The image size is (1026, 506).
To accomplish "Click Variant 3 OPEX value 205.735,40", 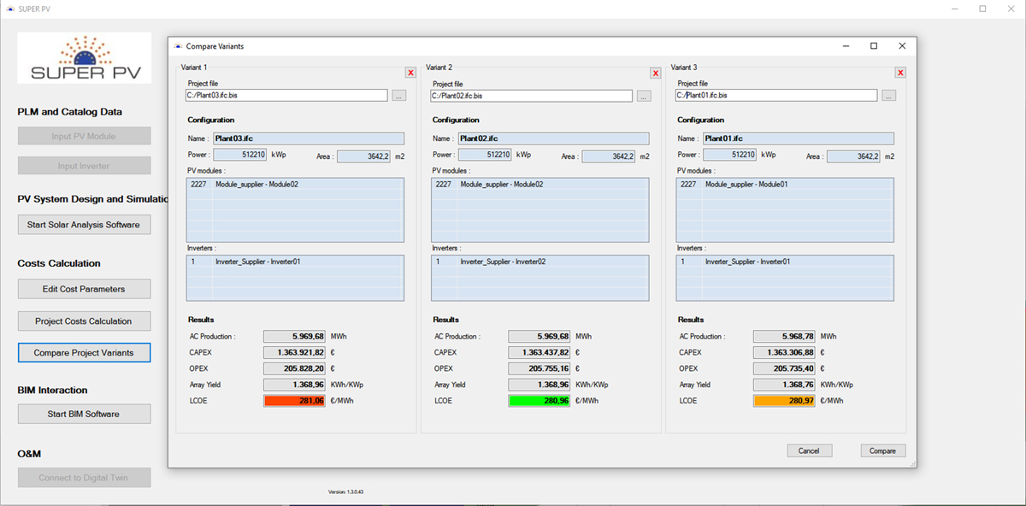I will click(785, 368).
